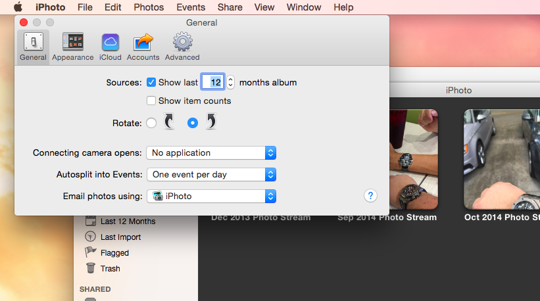Click the Dec 2013 Photo Stream label
The width and height of the screenshot is (540, 301).
pos(260,218)
